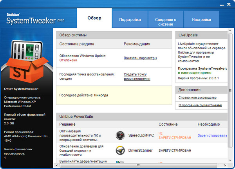Click the DriverScanner steering wheel icon
Screen dimensions: 235x169
120,150
